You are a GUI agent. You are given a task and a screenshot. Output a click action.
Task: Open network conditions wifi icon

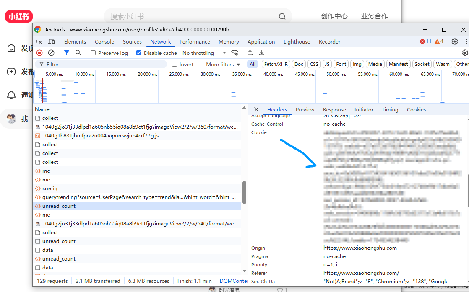pos(235,53)
